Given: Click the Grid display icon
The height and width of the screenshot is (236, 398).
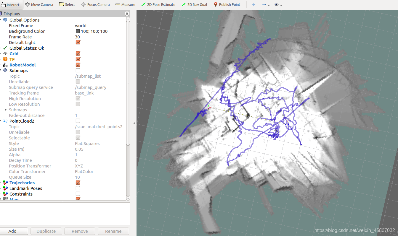Looking at the screenshot, I should [x=5, y=53].
